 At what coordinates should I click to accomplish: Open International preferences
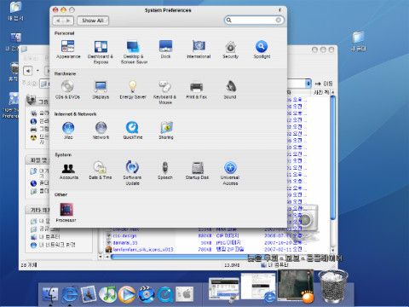coord(199,49)
